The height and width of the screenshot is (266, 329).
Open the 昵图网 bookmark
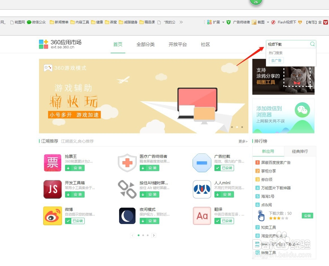pyautogui.click(x=18, y=22)
